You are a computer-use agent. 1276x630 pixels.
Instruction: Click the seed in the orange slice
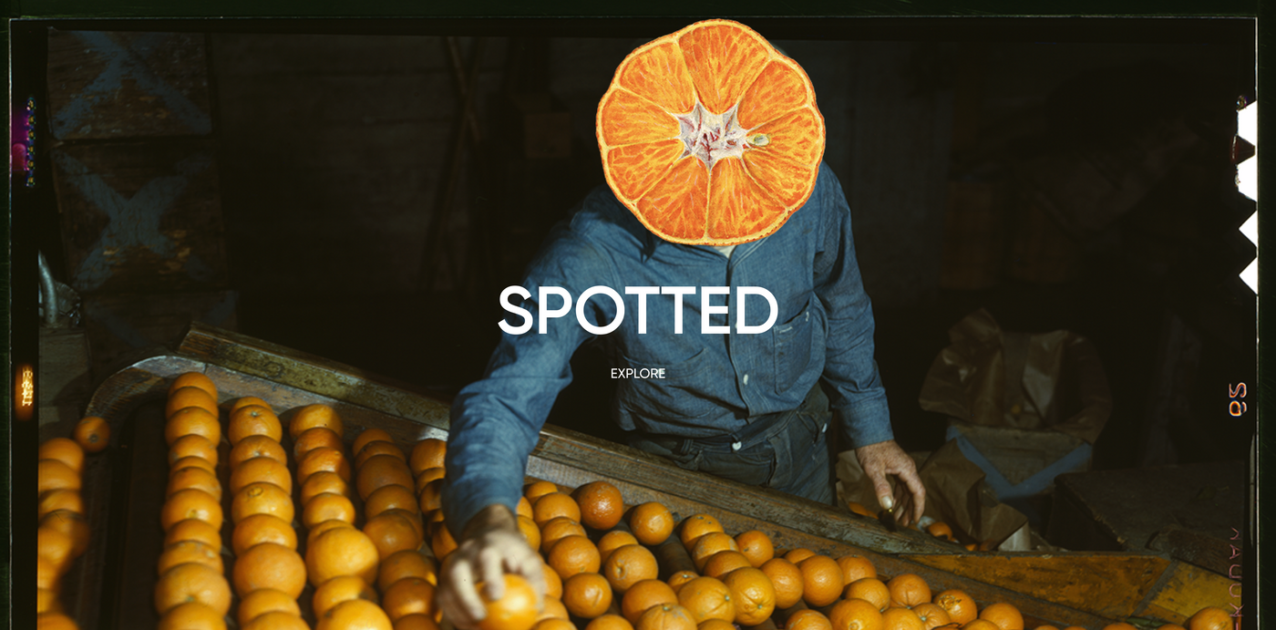pyautogui.click(x=758, y=139)
